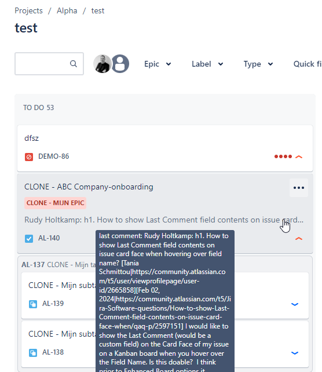The height and width of the screenshot is (372, 322).
Task: Click the TO DO 53 column header
Action: pos(39,107)
